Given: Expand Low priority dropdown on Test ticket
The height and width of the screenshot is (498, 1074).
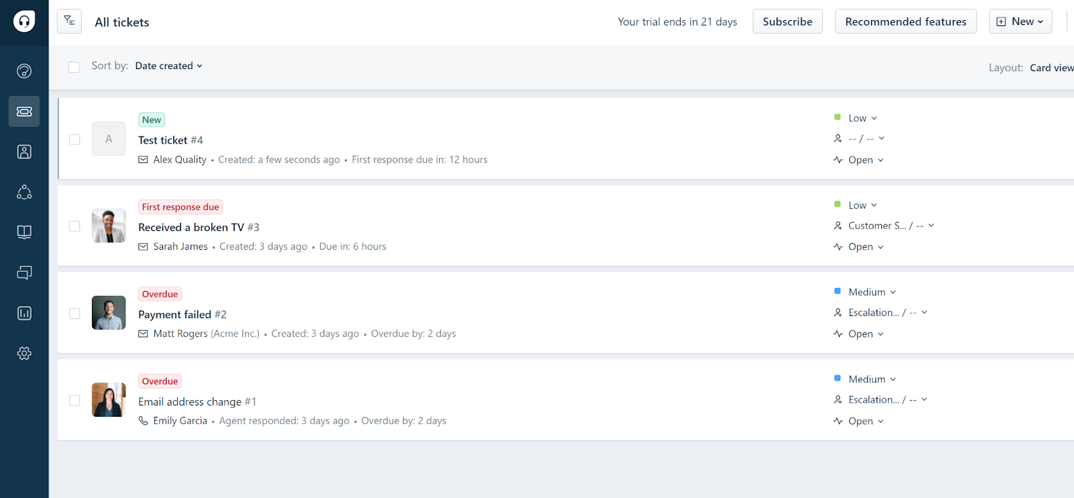Looking at the screenshot, I should tap(863, 118).
